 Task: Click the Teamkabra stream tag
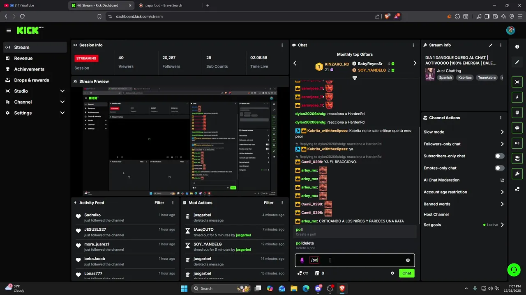(487, 77)
